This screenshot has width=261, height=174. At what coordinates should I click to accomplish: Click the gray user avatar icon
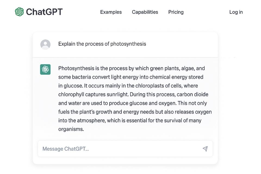(x=45, y=45)
